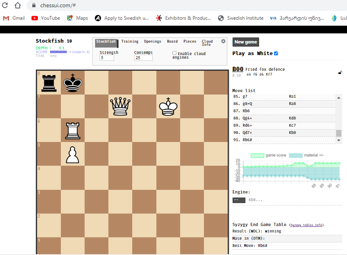Switch to the Stockfish tab
Screen dimensions: 347x255
click(x=106, y=43)
